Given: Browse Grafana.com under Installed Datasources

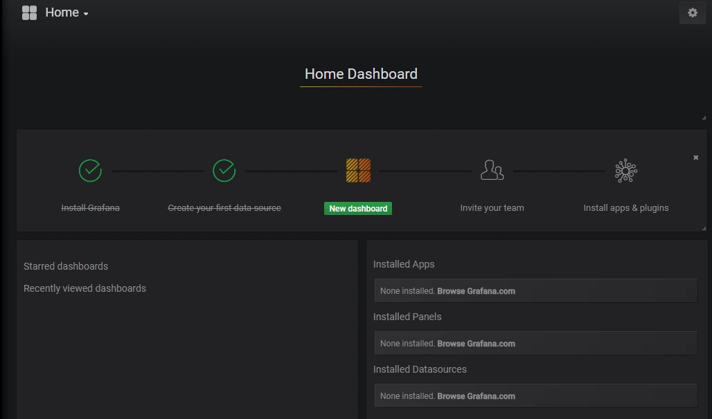Looking at the screenshot, I should (476, 396).
